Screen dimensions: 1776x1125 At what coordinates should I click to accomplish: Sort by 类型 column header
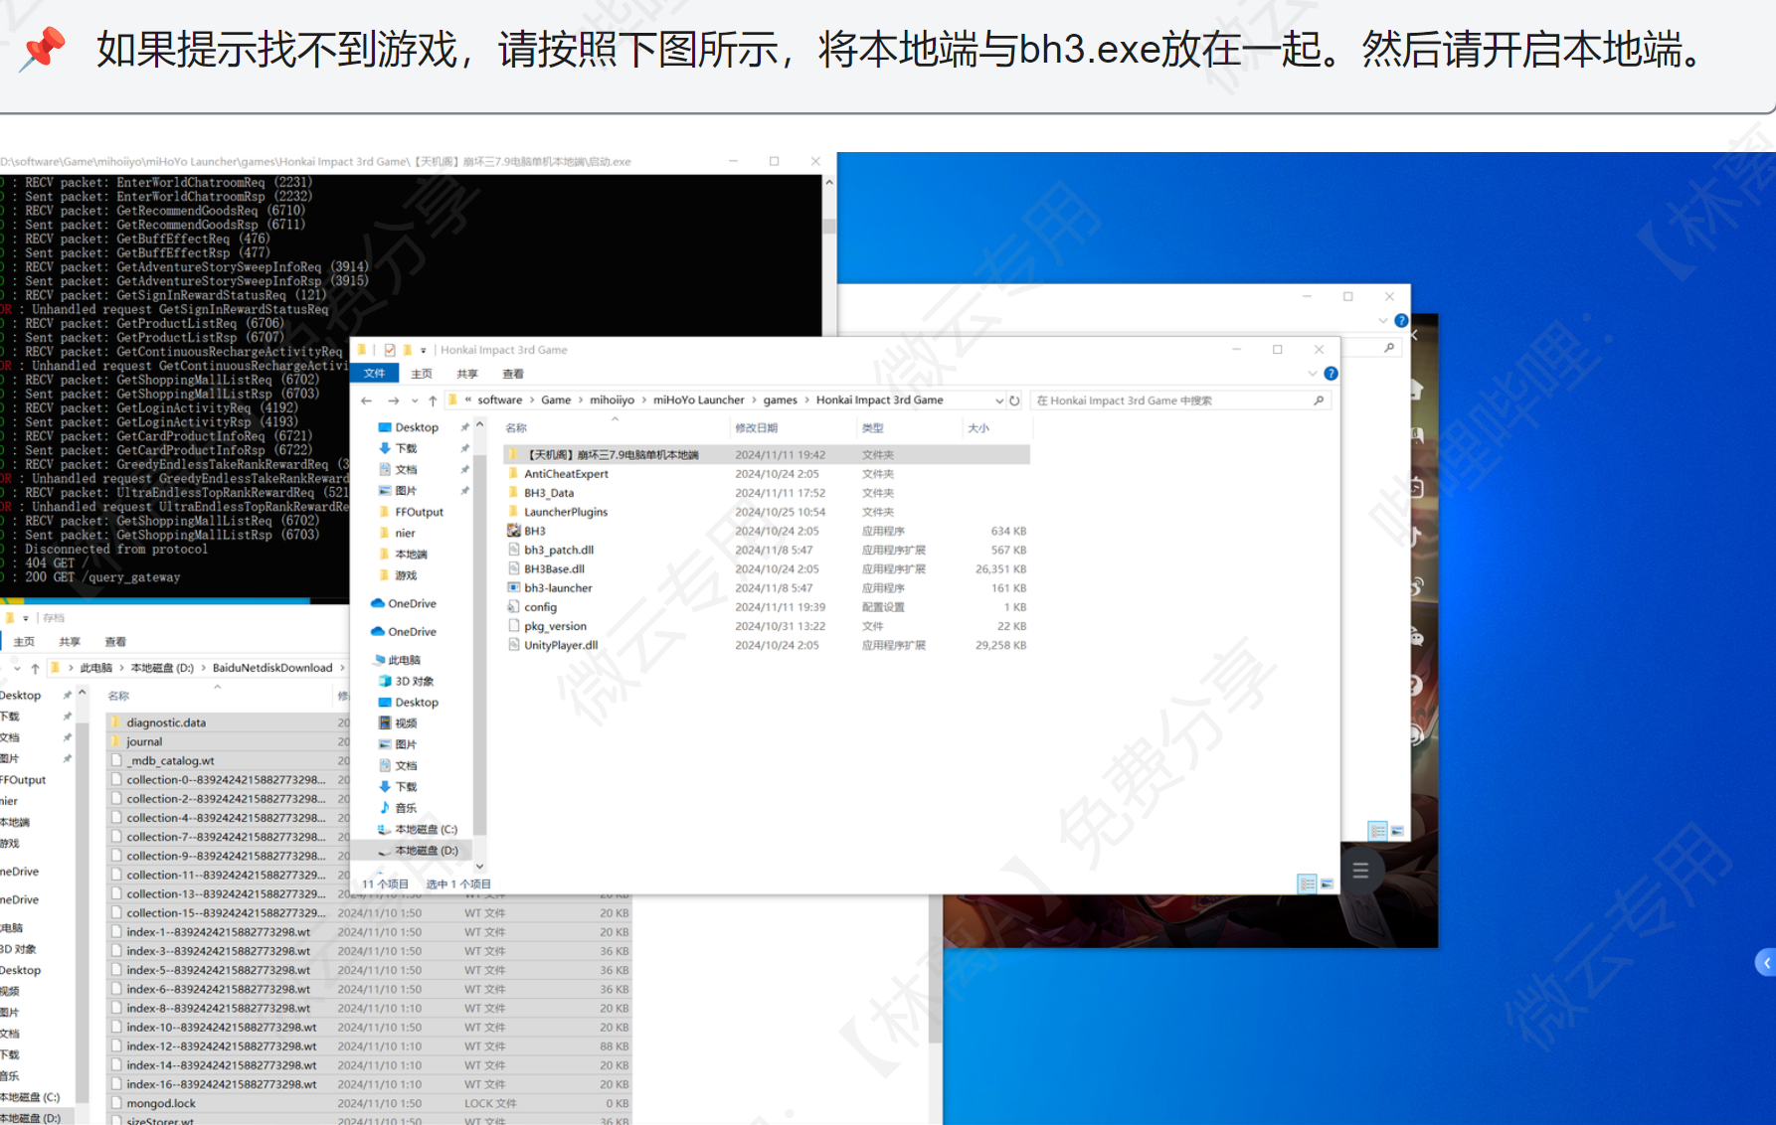872,428
